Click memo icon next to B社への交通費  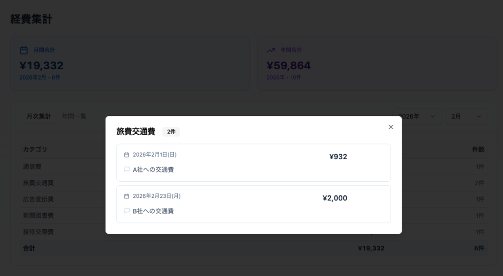click(127, 211)
